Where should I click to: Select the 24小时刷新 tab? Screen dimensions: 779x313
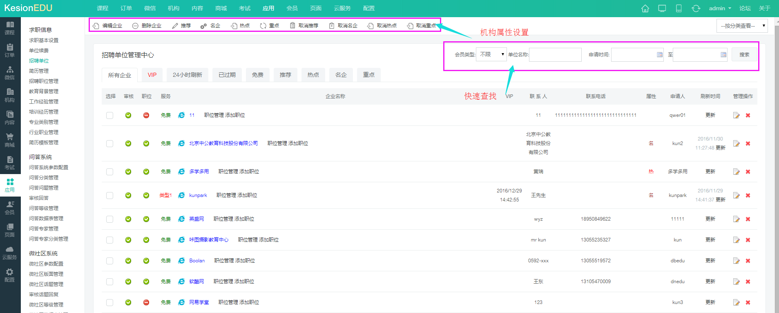pyautogui.click(x=187, y=75)
